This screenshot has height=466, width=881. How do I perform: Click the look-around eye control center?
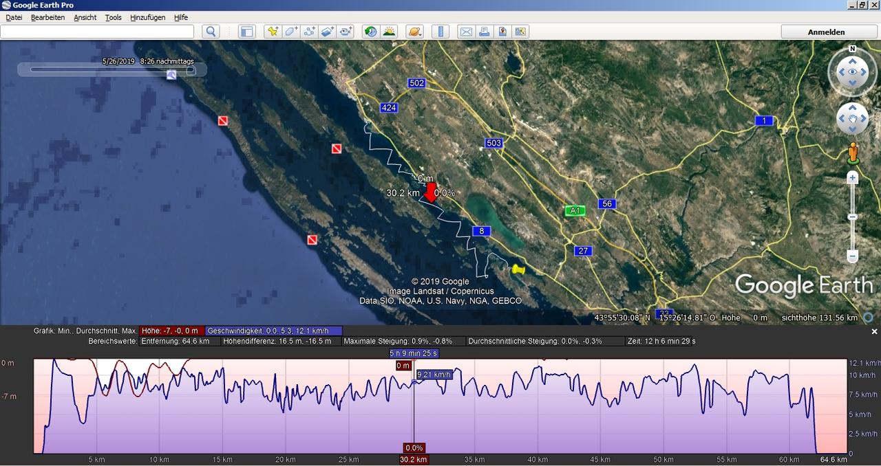(x=852, y=72)
